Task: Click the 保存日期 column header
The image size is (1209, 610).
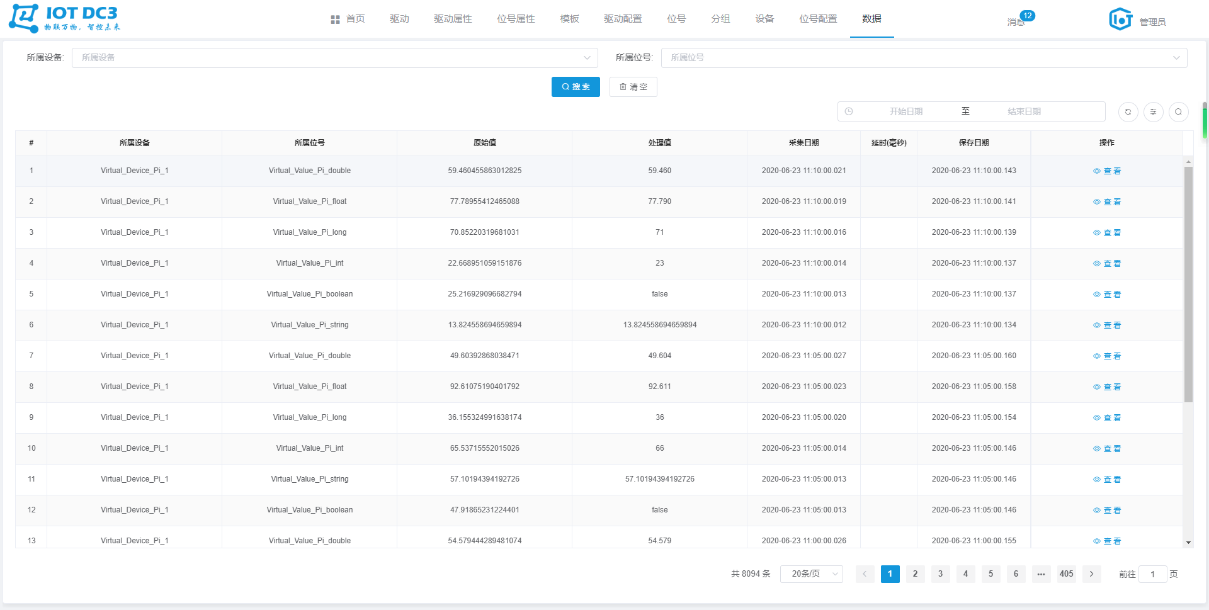Action: point(973,143)
